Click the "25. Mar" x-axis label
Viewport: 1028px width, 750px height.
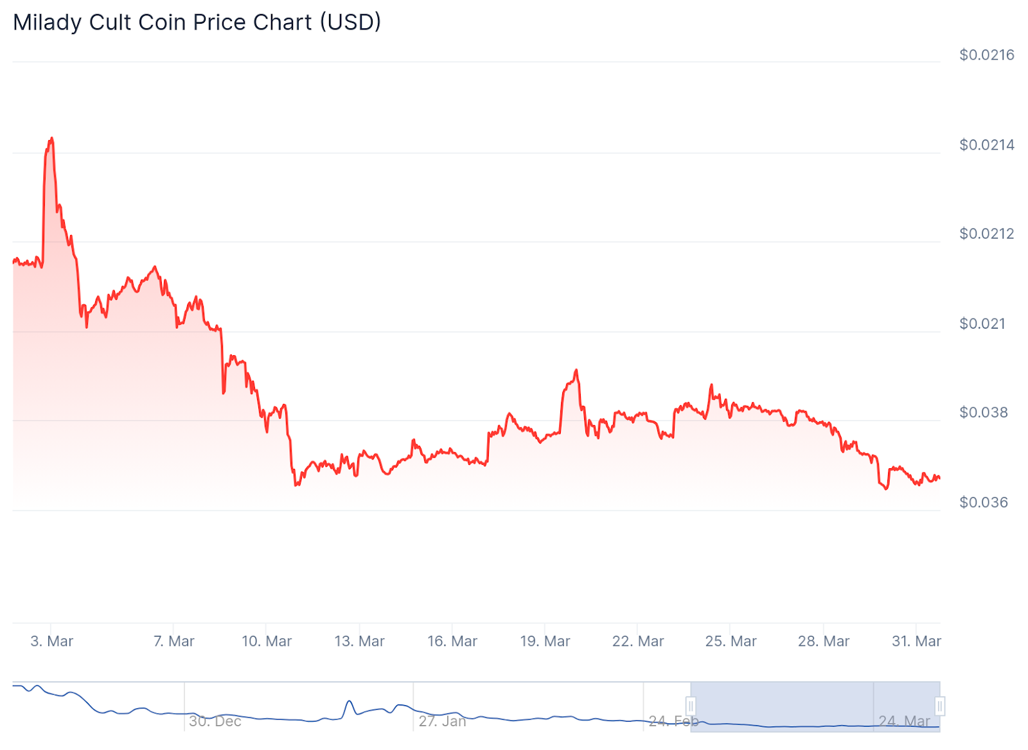click(731, 641)
